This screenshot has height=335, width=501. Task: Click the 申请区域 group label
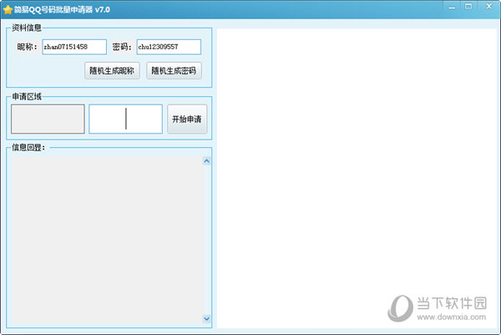click(x=27, y=97)
